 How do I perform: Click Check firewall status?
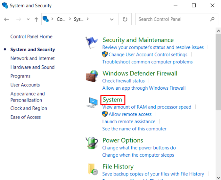pyautogui.click(x=123, y=81)
